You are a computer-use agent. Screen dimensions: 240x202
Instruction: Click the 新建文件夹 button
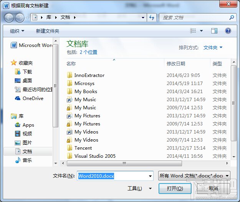[48, 31]
